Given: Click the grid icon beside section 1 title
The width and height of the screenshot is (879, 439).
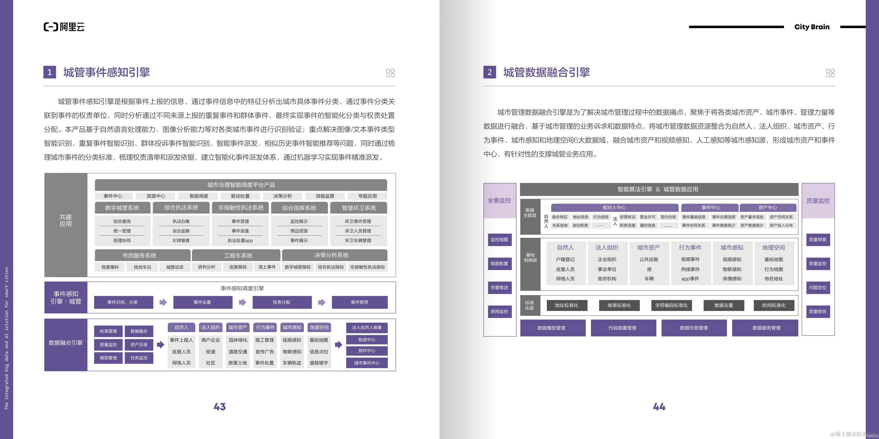Looking at the screenshot, I should pyautogui.click(x=390, y=73).
